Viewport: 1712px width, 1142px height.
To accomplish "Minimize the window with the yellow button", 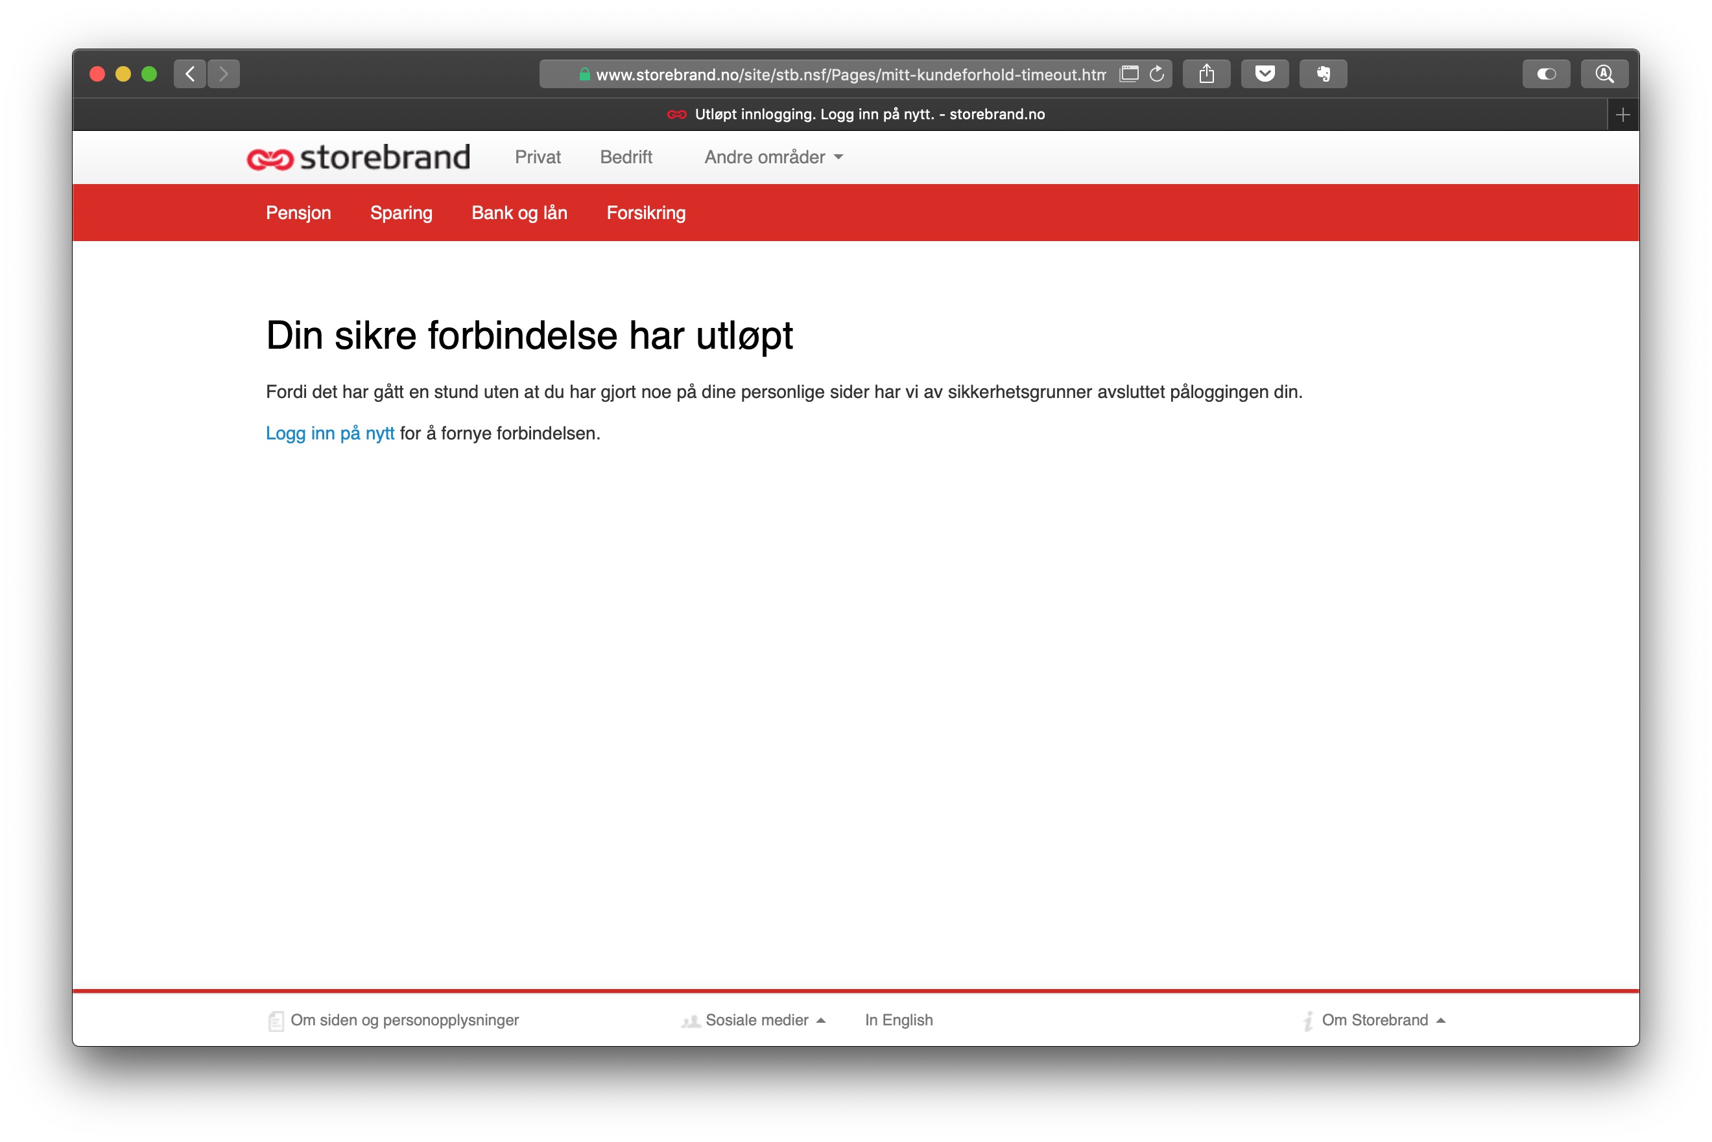I will click(123, 73).
